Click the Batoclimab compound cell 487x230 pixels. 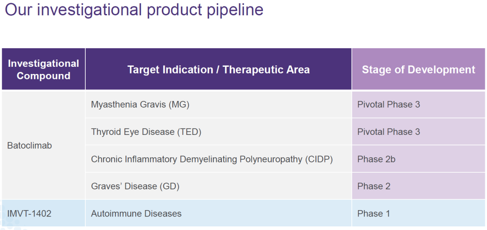tap(30, 146)
